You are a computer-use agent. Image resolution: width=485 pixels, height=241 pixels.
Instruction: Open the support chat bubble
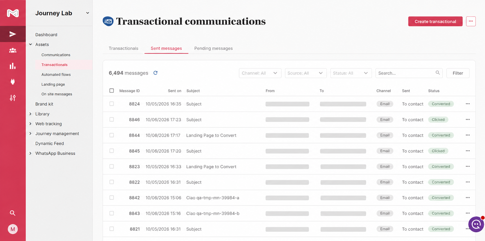pos(476,224)
